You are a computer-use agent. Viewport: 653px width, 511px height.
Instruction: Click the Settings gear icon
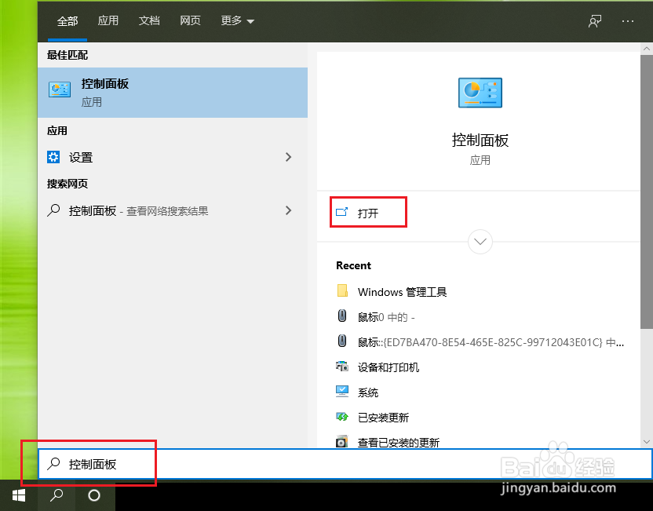pos(53,157)
